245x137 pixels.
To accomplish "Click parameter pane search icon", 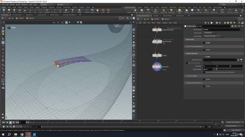I will tap(236, 26).
